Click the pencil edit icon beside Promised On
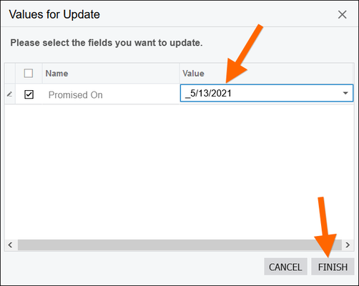The width and height of the screenshot is (359, 286). click(9, 94)
